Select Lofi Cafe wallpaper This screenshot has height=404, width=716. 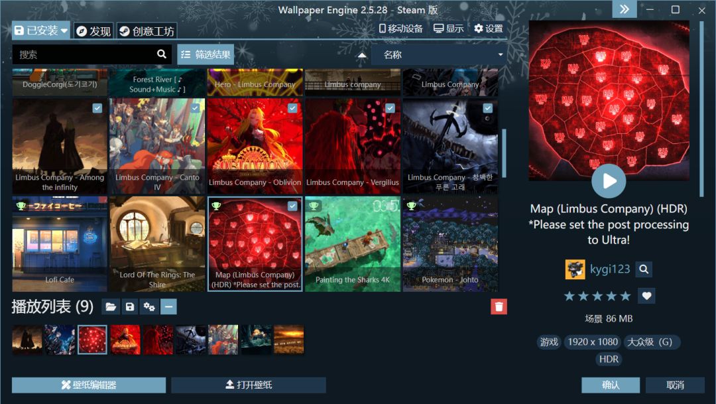(x=60, y=244)
